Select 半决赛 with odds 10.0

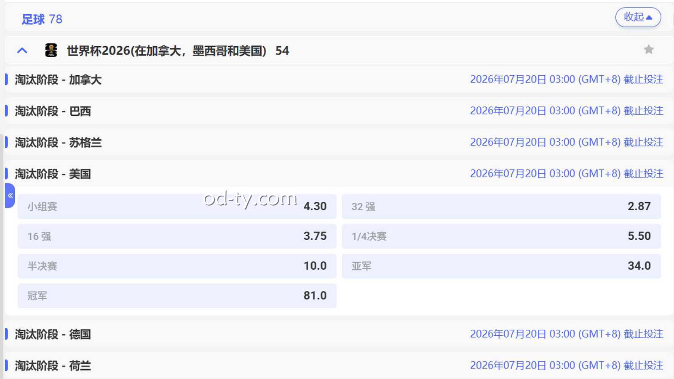[176, 266]
